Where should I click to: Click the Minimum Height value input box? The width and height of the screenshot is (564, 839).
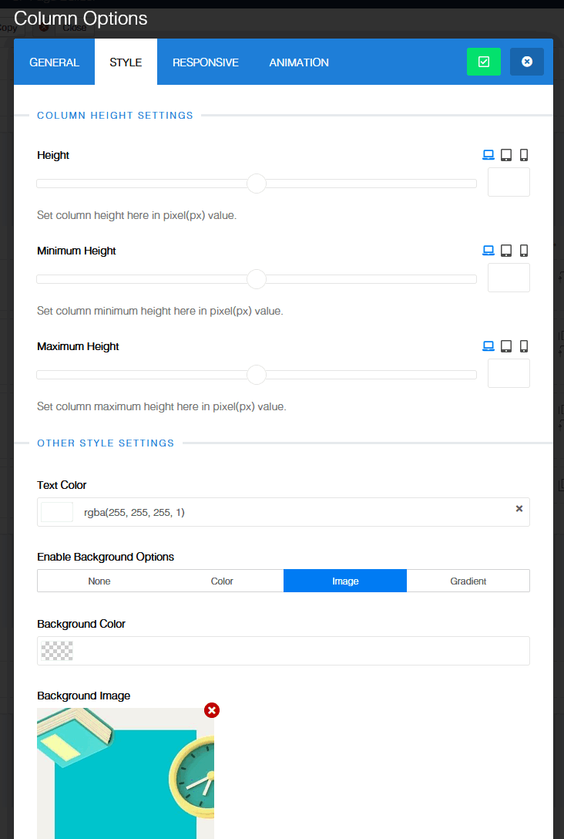(x=509, y=278)
